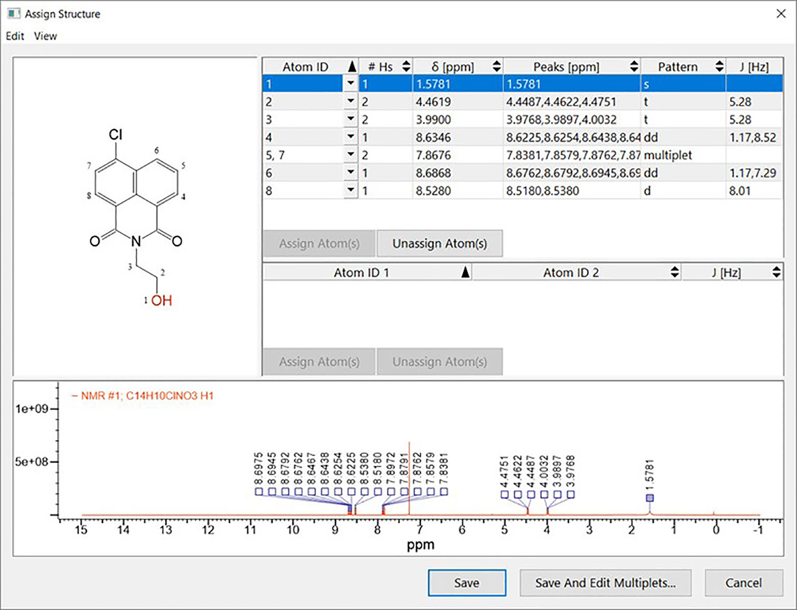Click Atom ID column sort triangle
This screenshot has width=797, height=610.
click(x=352, y=67)
